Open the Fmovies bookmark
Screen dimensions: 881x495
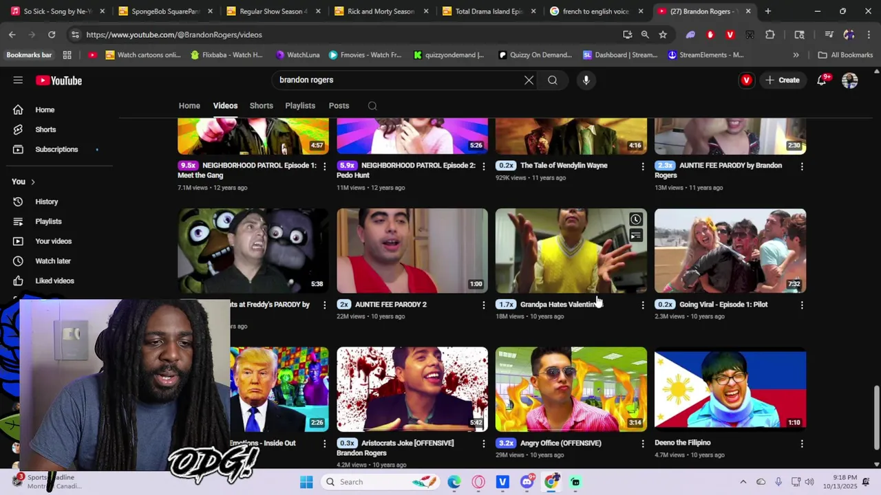tap(365, 55)
